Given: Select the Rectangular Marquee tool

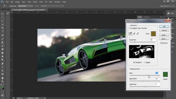Looking at the screenshot, I should coord(2,17).
